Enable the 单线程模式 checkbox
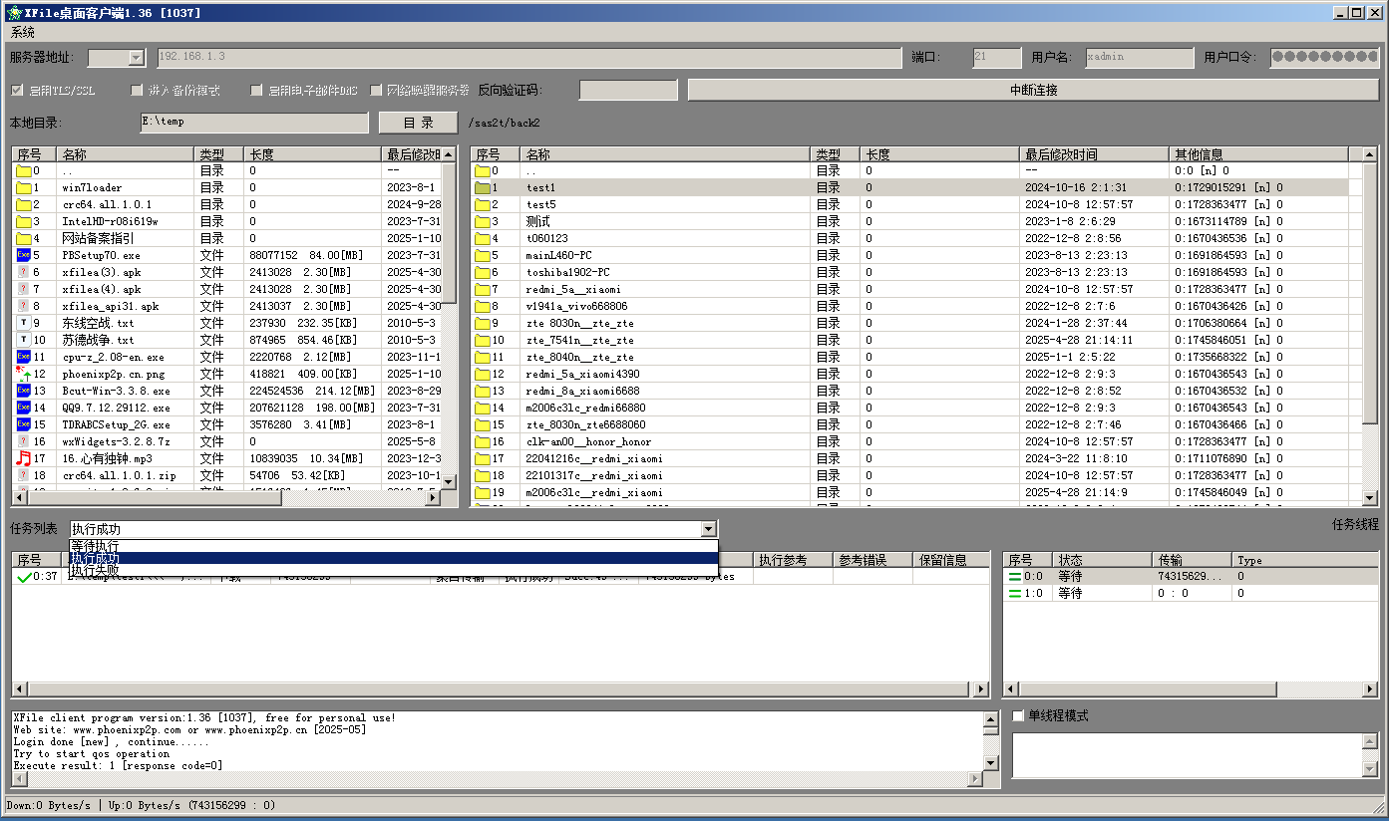 (x=1018, y=716)
